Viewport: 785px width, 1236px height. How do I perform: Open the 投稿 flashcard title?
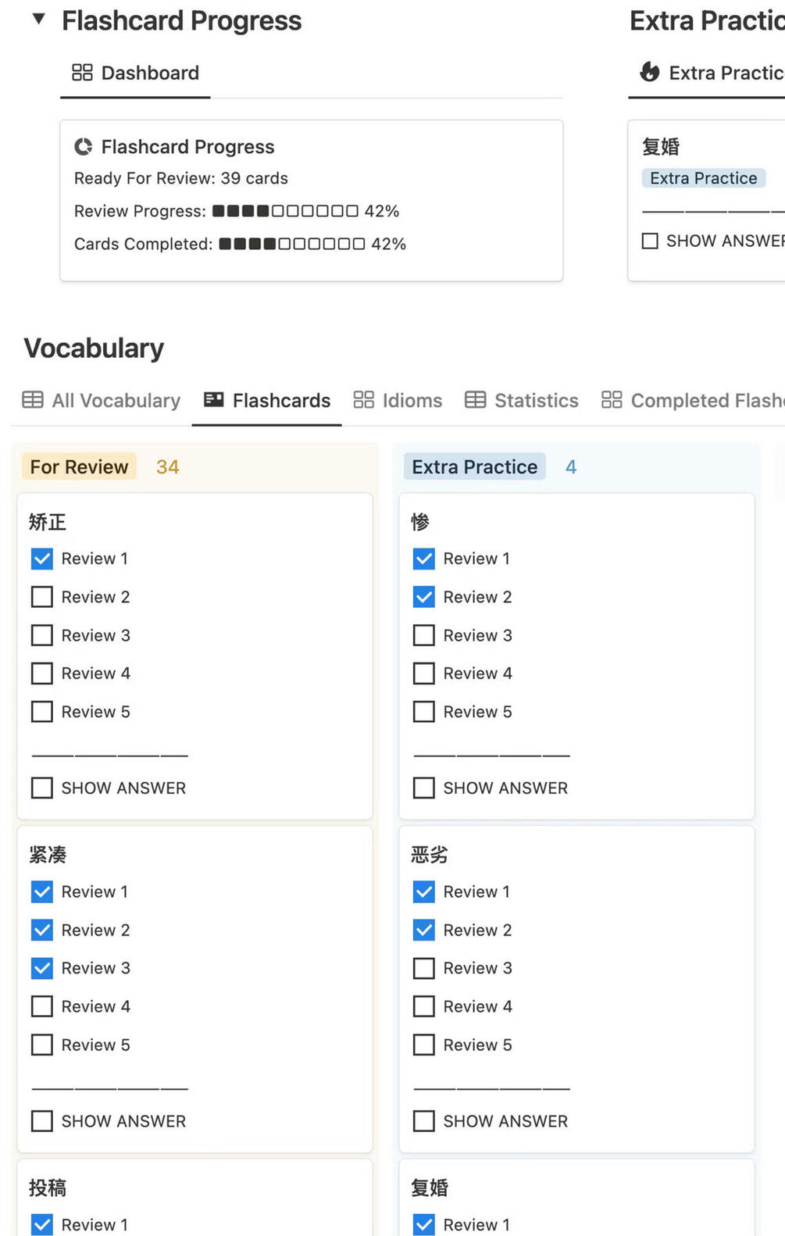pos(48,1188)
